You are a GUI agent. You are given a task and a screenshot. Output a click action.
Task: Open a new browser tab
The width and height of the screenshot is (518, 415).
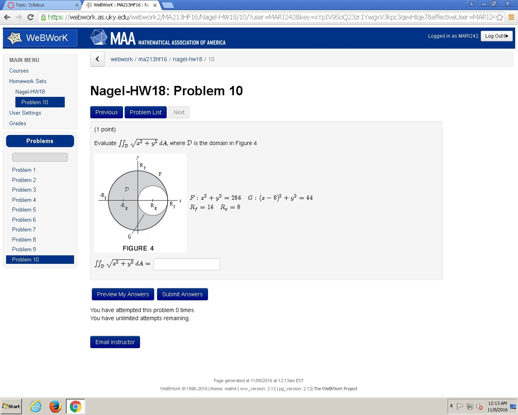pyautogui.click(x=168, y=5)
